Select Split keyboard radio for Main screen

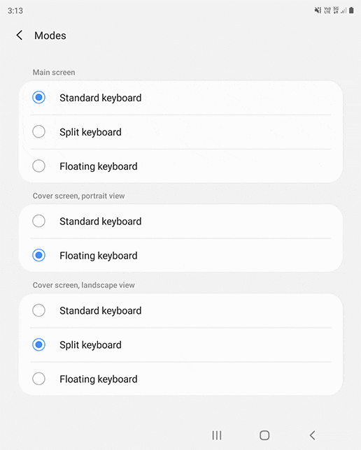38,132
